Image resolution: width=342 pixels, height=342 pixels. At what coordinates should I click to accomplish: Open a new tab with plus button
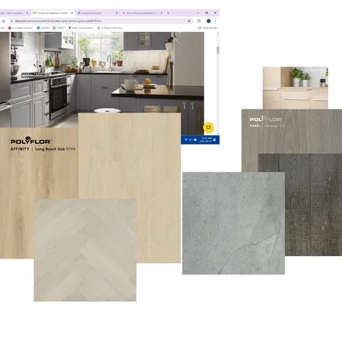[x=168, y=13]
